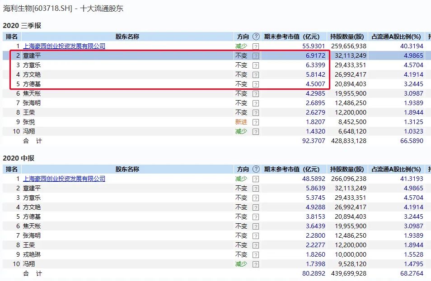Click question mark icon for 冯翔 in 三季报
Viewport: 431px width, 281px height.
[x=256, y=132]
